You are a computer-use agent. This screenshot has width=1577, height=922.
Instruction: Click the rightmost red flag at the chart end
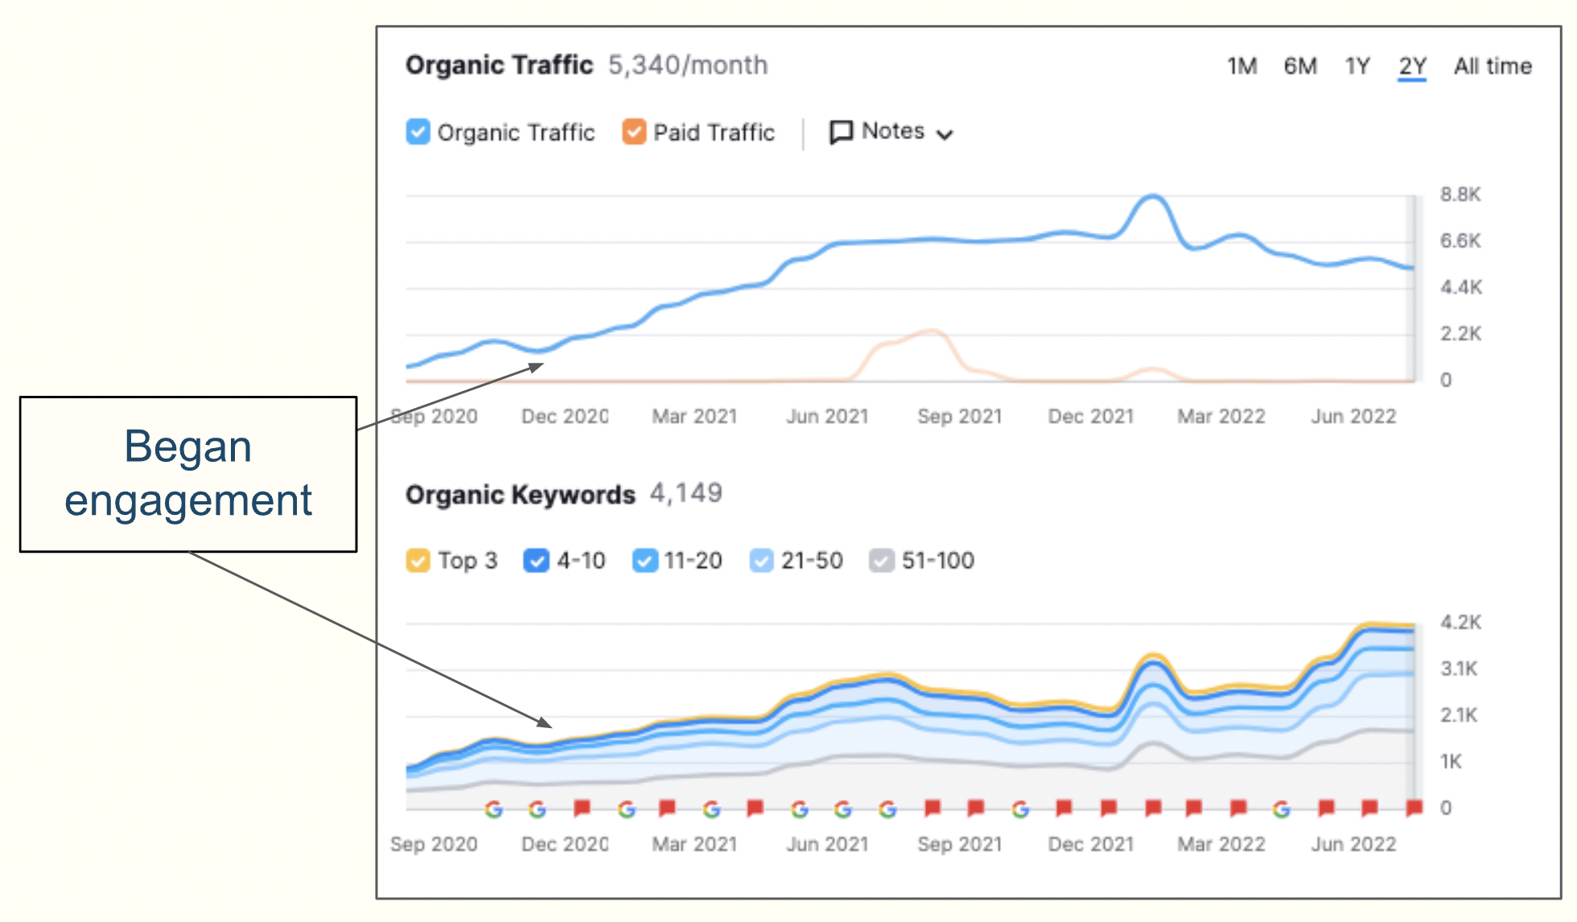tap(1414, 808)
